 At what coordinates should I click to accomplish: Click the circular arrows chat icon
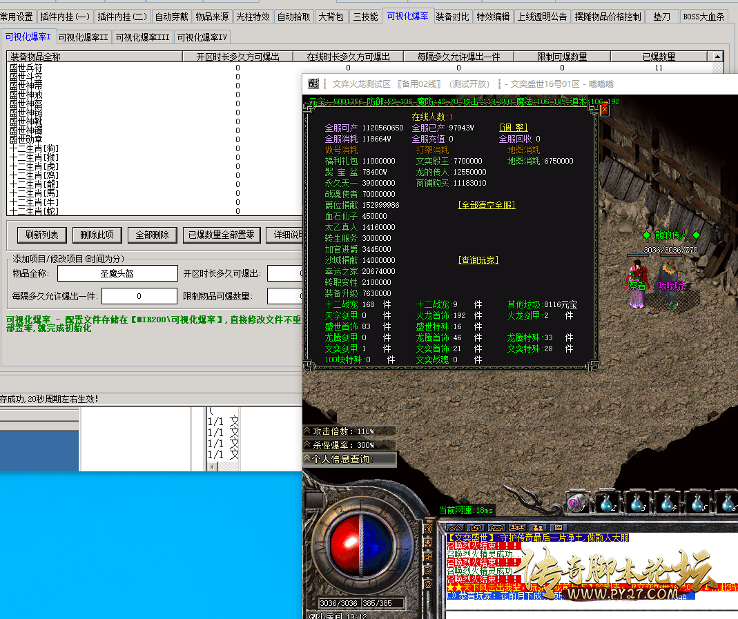pyautogui.click(x=476, y=528)
